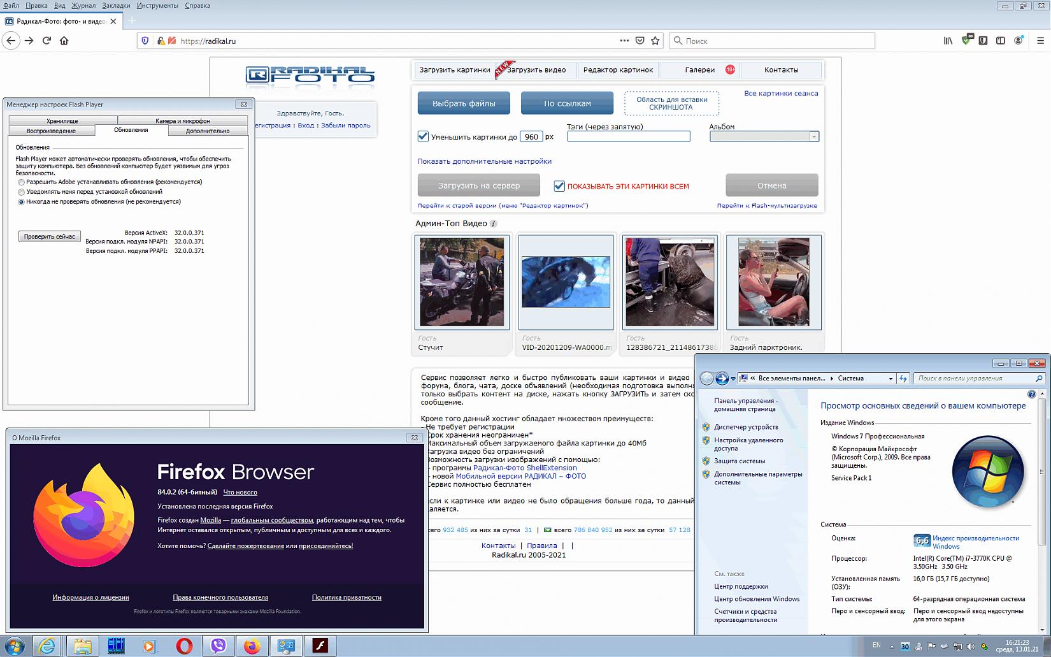Open the page actions three-dot menu in URL bar
The height and width of the screenshot is (657, 1051).
point(624,41)
